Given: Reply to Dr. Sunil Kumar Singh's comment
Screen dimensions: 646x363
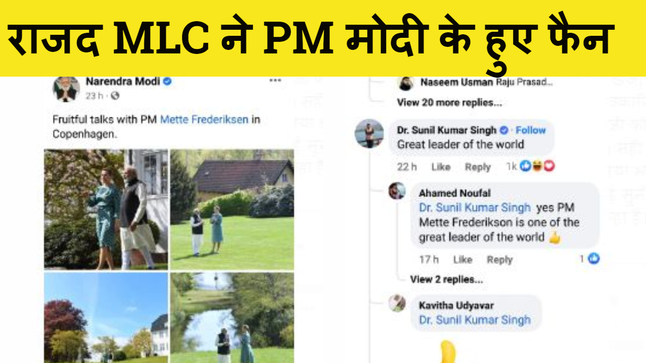Looking at the screenshot, I should click(x=477, y=167).
